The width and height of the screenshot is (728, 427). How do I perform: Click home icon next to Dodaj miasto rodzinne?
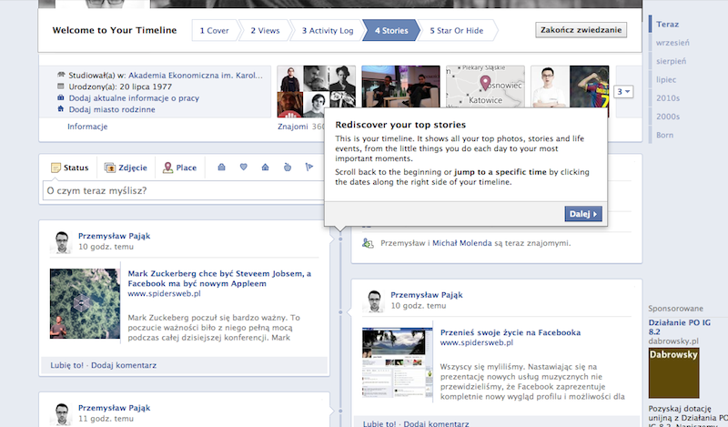61,108
